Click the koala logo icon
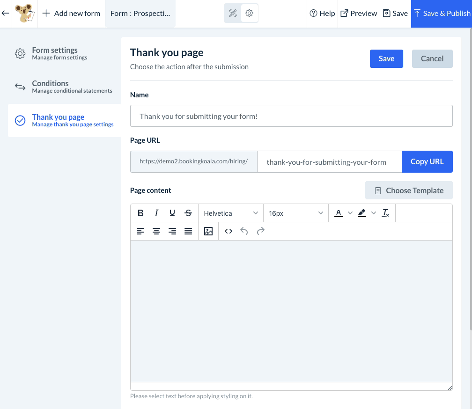Image resolution: width=472 pixels, height=409 pixels. point(25,13)
